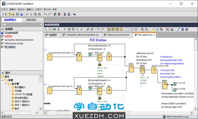Switch to the 网络项目 mode tab
This screenshot has height=119, width=198.
(x=31, y=20)
